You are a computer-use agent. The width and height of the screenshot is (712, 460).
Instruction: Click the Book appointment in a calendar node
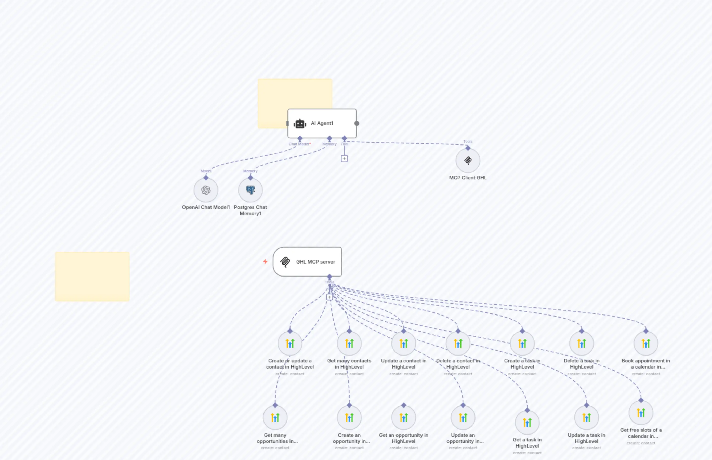tap(646, 343)
